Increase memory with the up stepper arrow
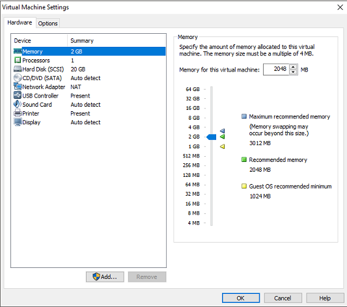 pyautogui.click(x=293, y=67)
